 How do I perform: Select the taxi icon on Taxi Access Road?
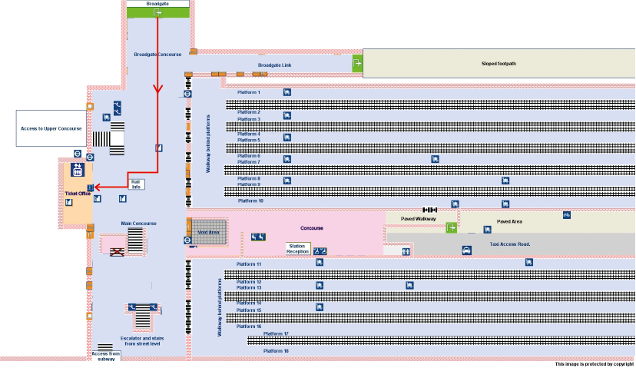coord(466,250)
